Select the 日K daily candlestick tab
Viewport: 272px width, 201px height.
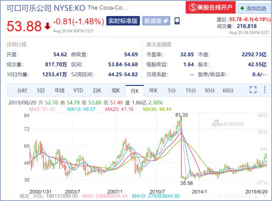97,90
